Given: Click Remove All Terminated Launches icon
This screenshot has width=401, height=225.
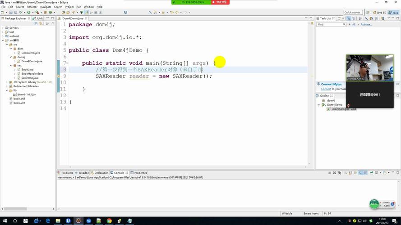Looking at the screenshot, I should pyautogui.click(x=339, y=173).
